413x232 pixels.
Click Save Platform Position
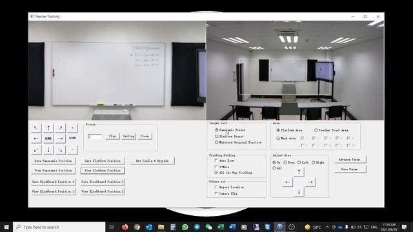point(103,160)
